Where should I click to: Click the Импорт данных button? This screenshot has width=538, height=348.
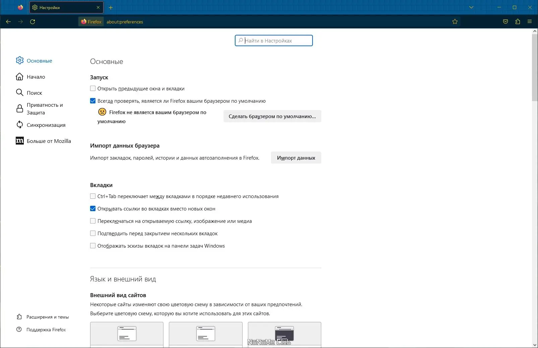pos(296,158)
